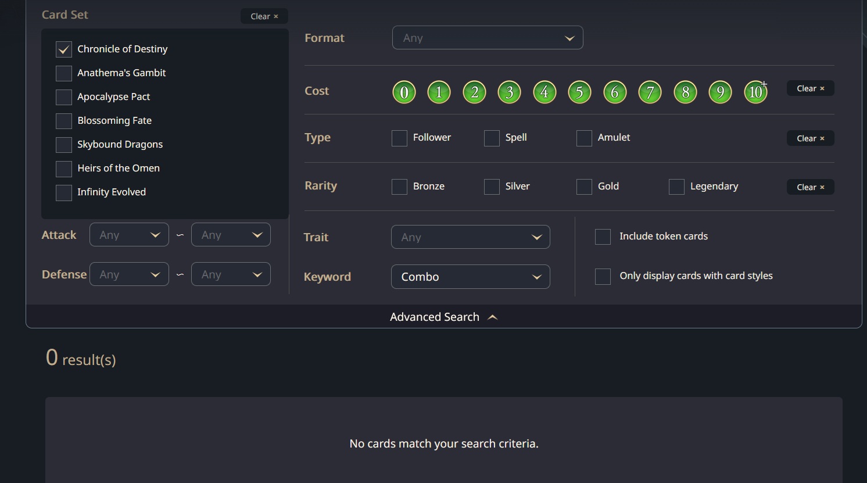Clear the Cost filter
Image resolution: width=867 pixels, height=483 pixels.
pyautogui.click(x=811, y=88)
